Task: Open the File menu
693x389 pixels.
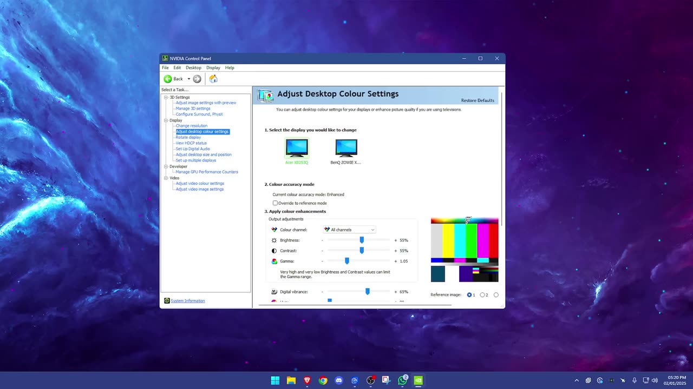Action: coord(165,68)
